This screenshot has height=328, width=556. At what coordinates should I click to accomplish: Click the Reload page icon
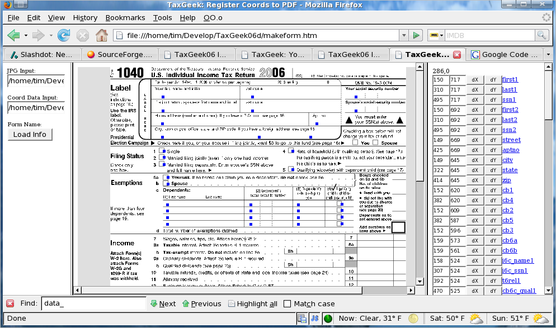click(63, 36)
